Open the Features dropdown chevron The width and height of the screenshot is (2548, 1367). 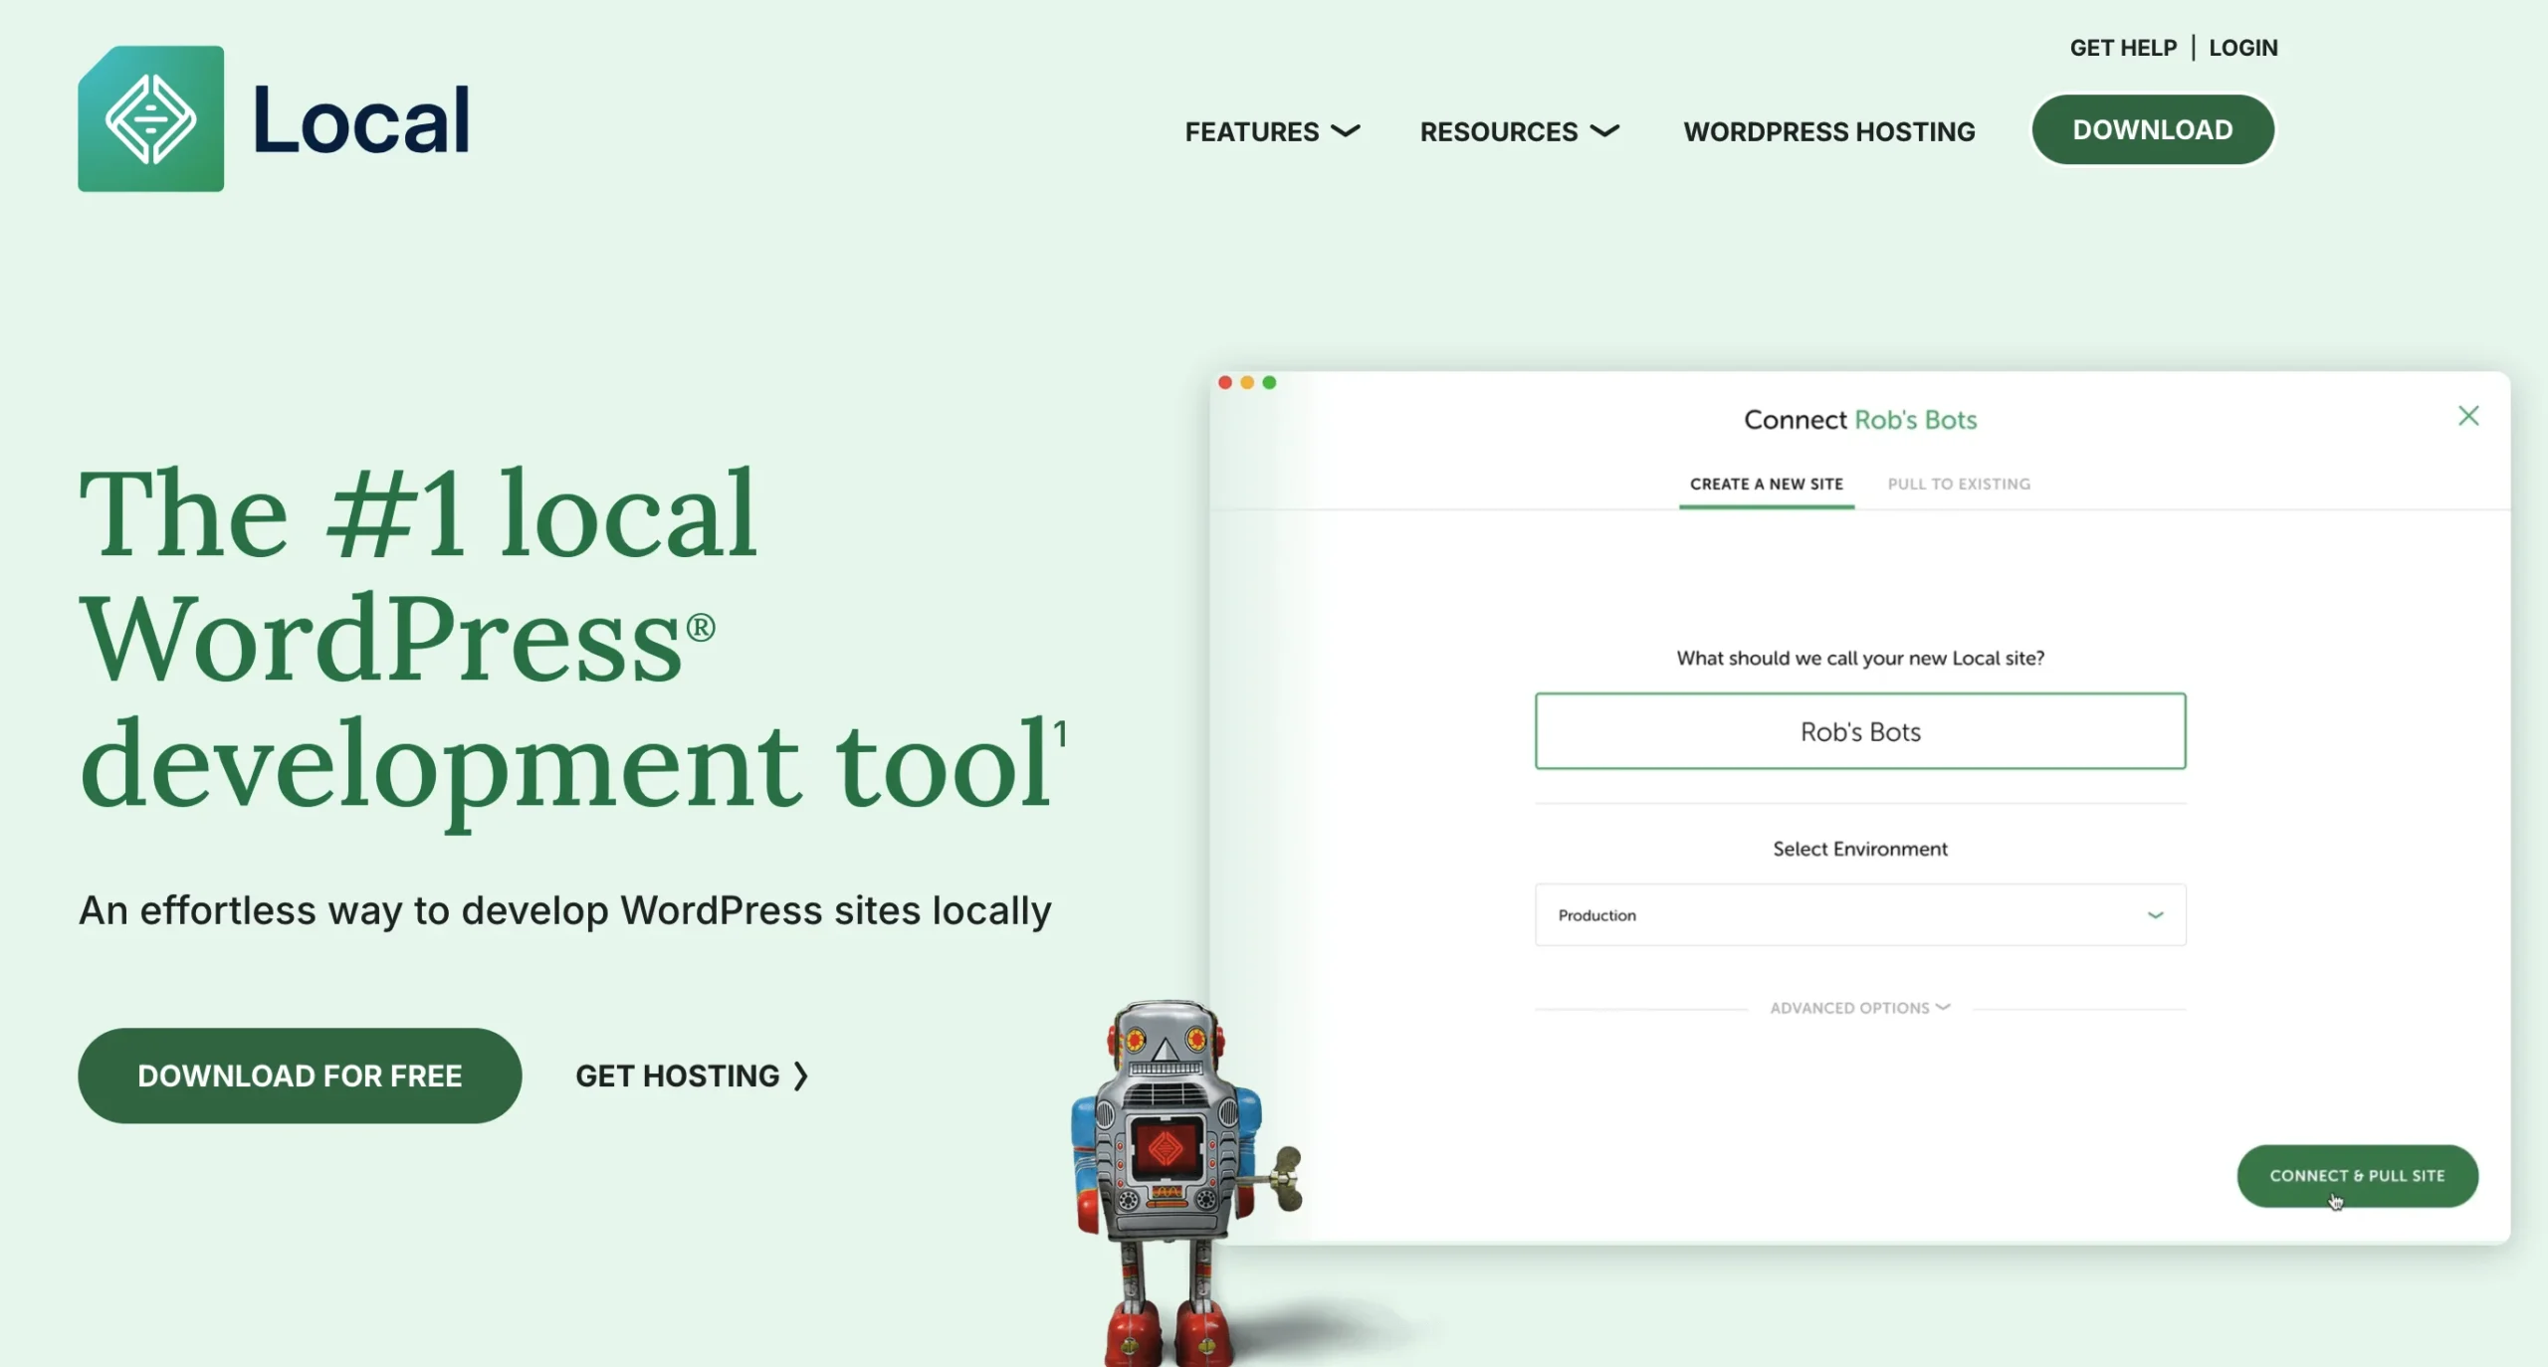[x=1346, y=131]
